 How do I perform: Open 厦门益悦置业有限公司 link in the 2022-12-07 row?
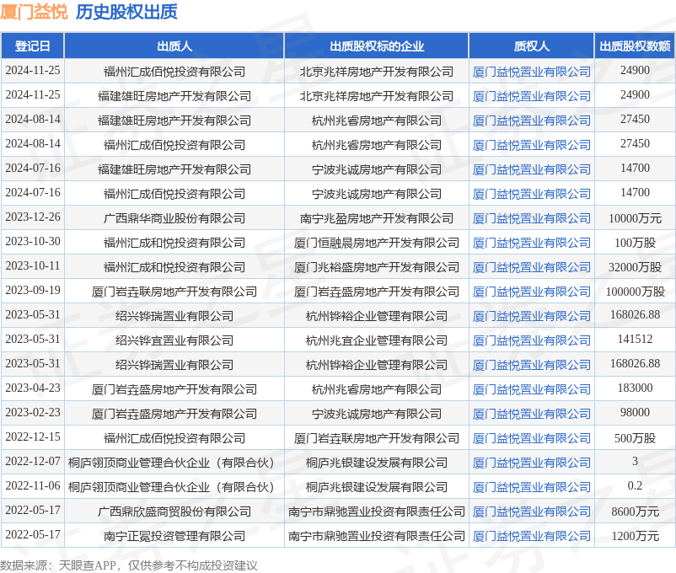point(532,463)
